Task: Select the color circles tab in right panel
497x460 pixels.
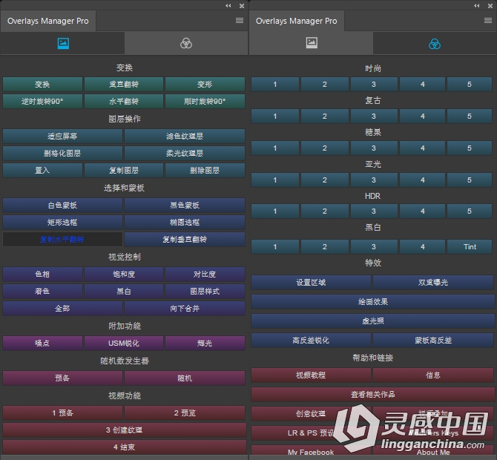Action: tap(435, 44)
